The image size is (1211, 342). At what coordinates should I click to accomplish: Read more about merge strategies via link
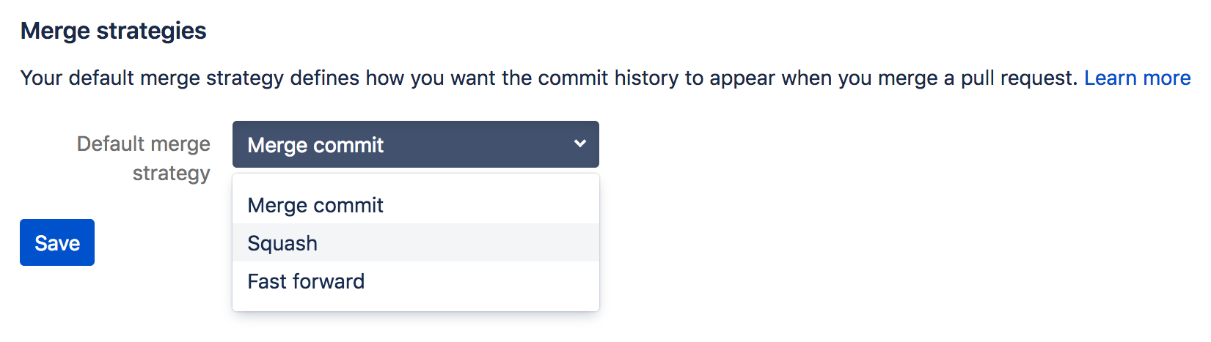[1137, 78]
